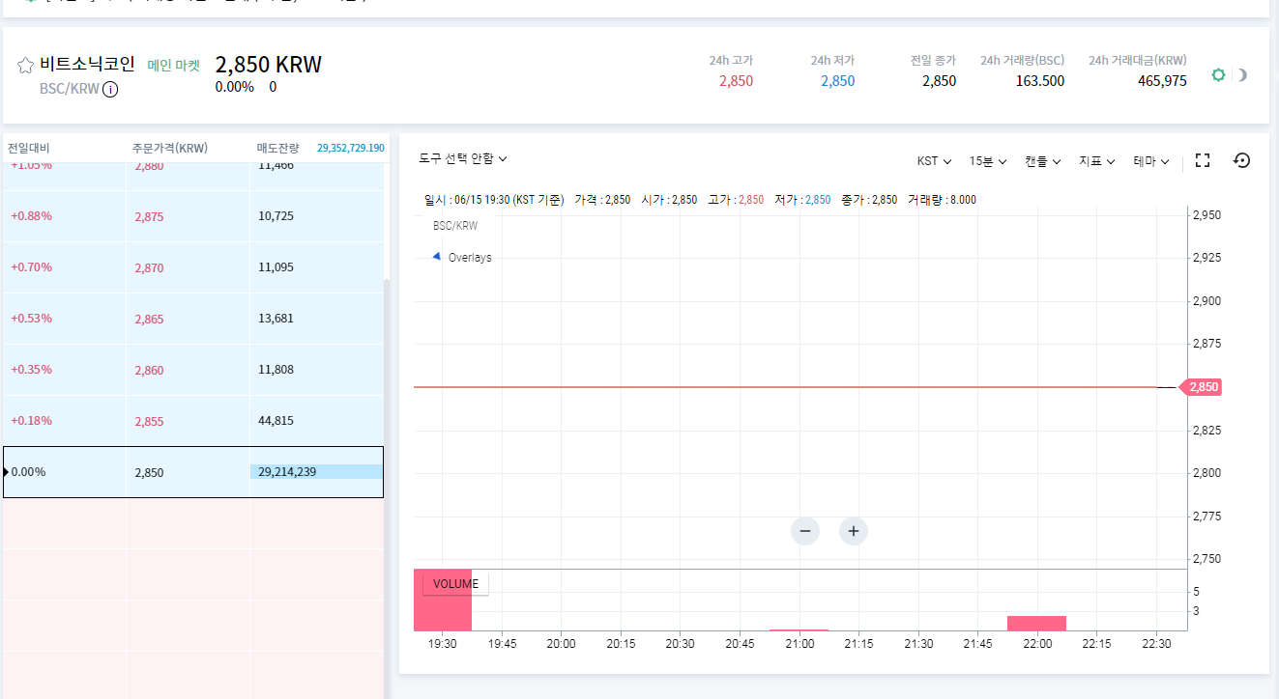
Task: Open the 캔들 chart type dropdown
Action: coord(1043,161)
